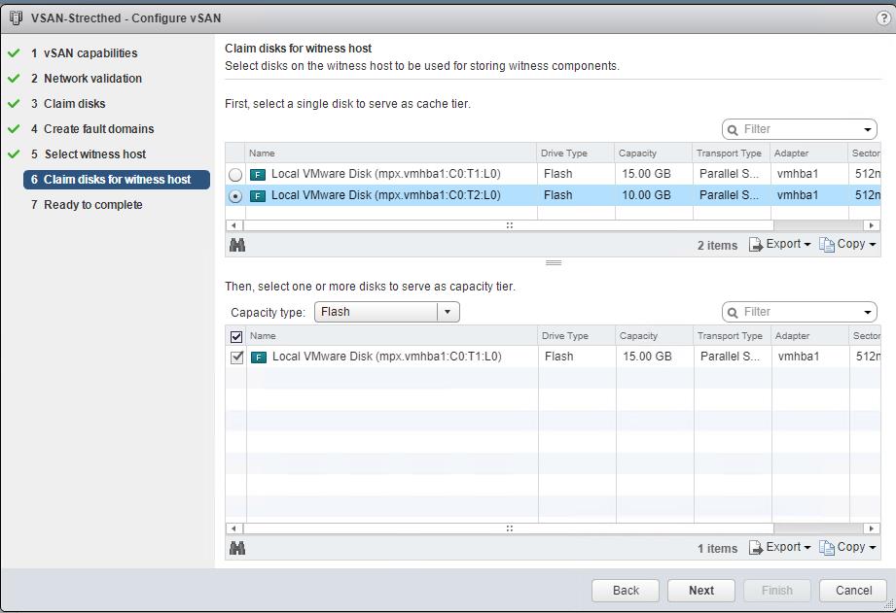Image resolution: width=896 pixels, height=613 pixels.
Task: Select radio button for disk mpx.vmhba1:C0:T2:L0 cache
Action: pos(234,196)
